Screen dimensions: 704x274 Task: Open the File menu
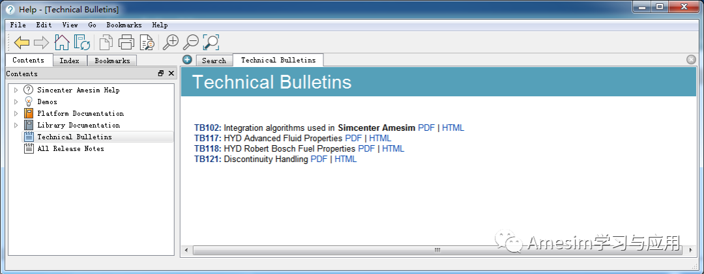(x=18, y=25)
